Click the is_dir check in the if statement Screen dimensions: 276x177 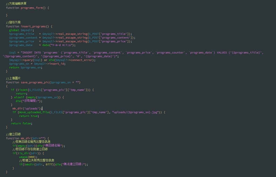pyautogui.click(x=25, y=153)
